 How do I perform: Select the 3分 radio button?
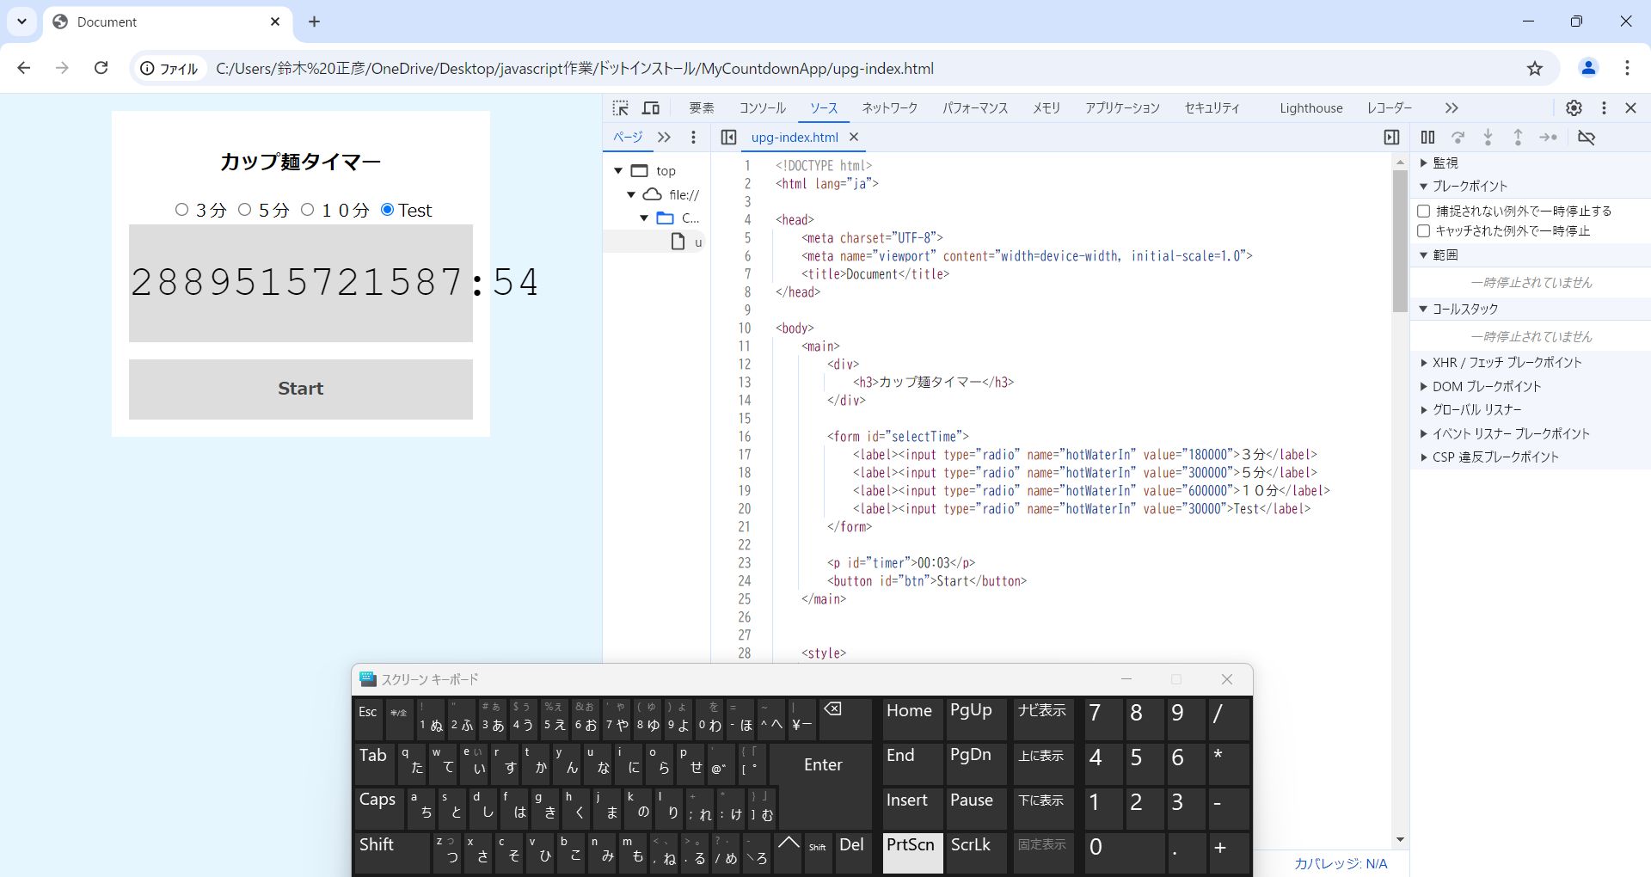pos(181,210)
